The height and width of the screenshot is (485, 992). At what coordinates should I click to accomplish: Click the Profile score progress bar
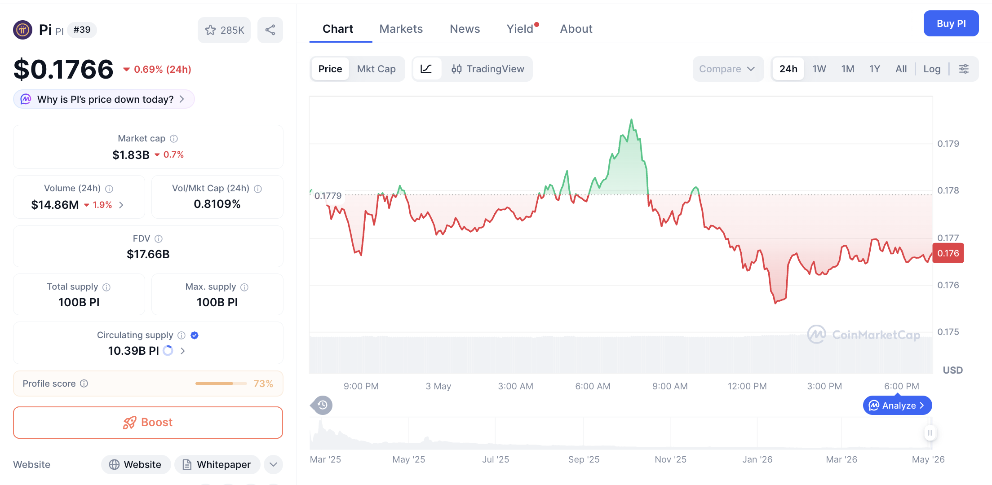[x=221, y=384]
